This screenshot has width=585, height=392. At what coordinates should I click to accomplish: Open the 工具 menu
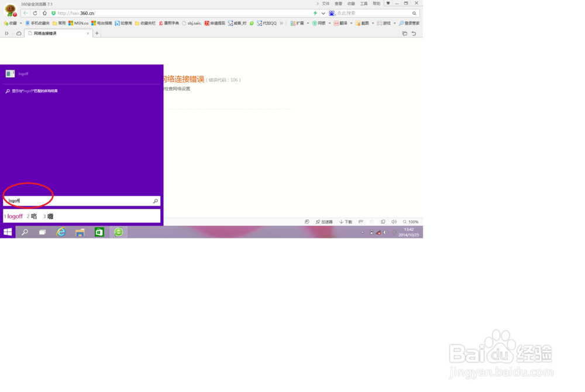click(364, 4)
